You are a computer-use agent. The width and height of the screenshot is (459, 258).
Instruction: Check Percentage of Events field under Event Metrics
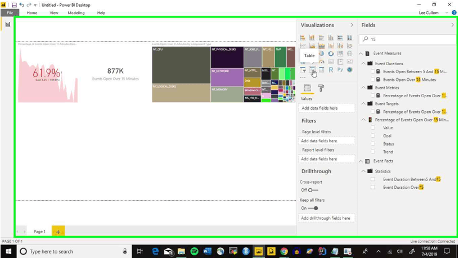tap(372, 96)
